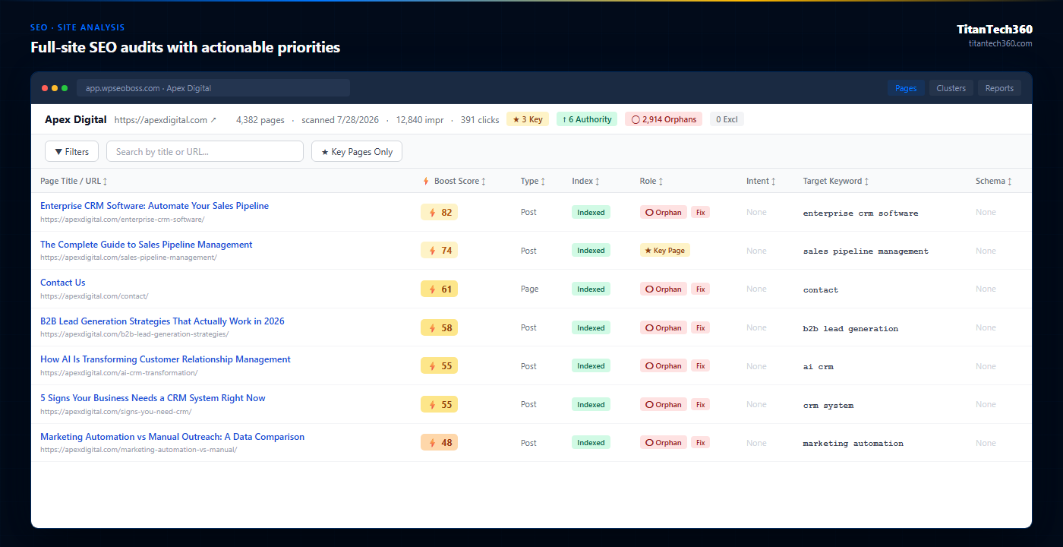1063x547 pixels.
Task: Click the boost score 61 lightning badge
Action: [x=440, y=289]
